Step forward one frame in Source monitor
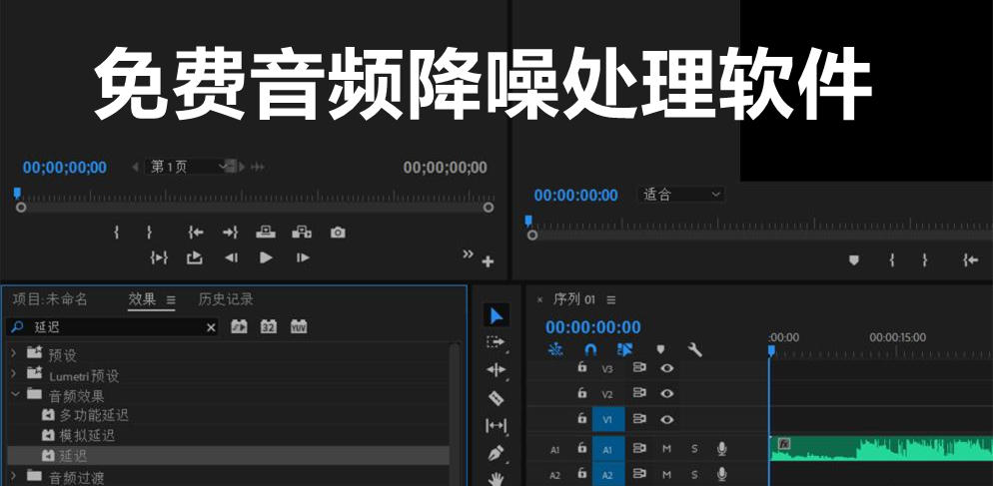This screenshot has height=486, width=993. point(303,257)
